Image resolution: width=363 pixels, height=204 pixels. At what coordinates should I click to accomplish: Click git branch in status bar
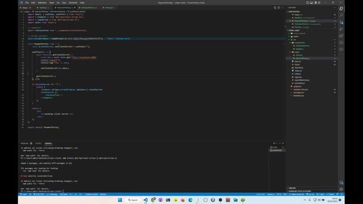pos(24,194)
